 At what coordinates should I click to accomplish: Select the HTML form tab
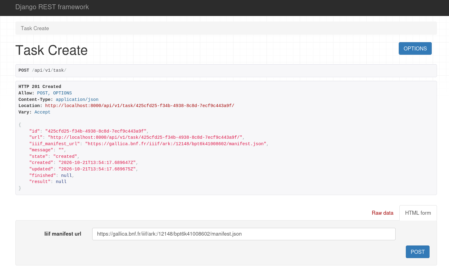[x=418, y=213]
